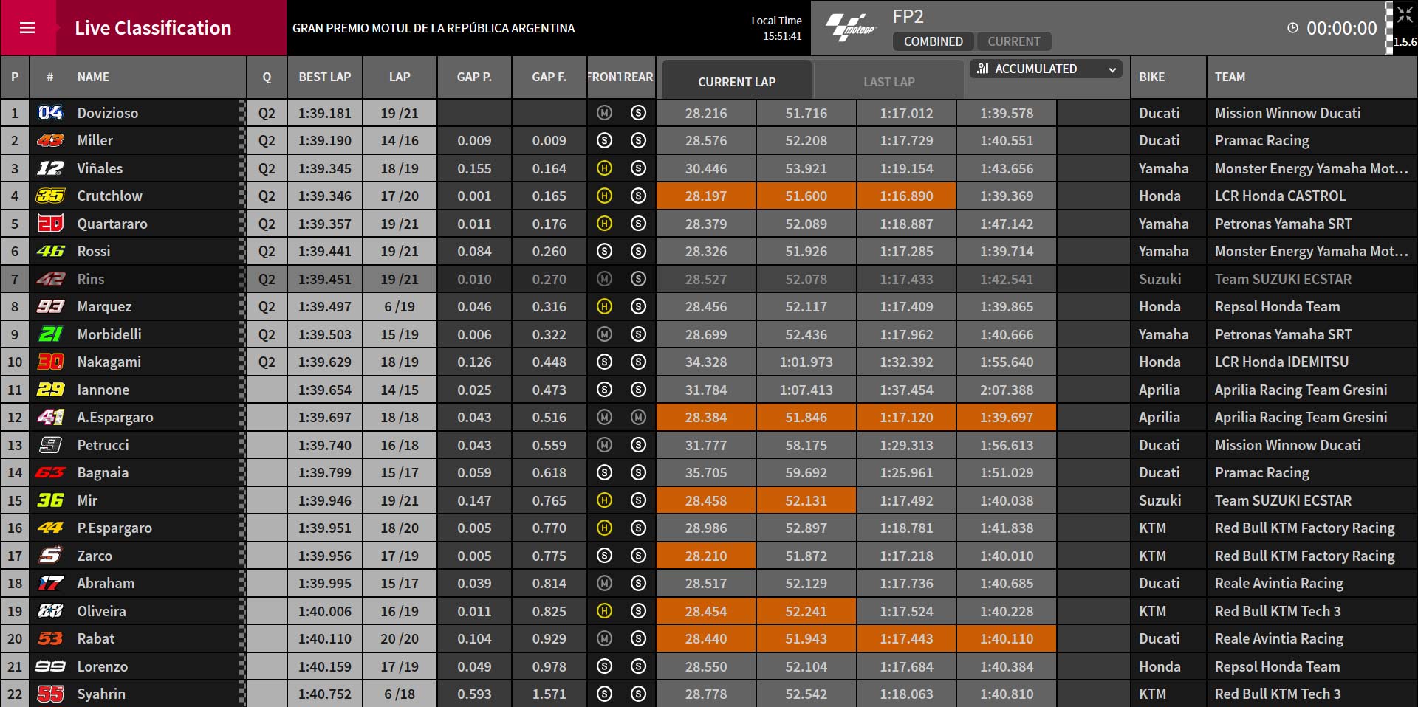Click Petrucci's gap value 0.559
1418x707 pixels.
pyautogui.click(x=549, y=445)
